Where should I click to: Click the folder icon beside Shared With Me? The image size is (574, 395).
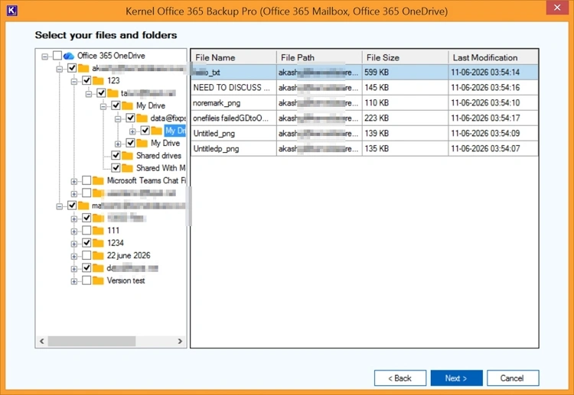click(127, 168)
